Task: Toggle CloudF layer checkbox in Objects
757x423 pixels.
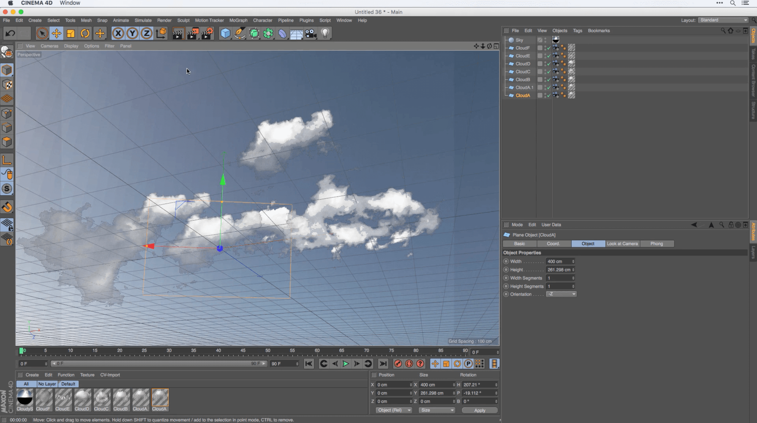Action: [x=540, y=48]
